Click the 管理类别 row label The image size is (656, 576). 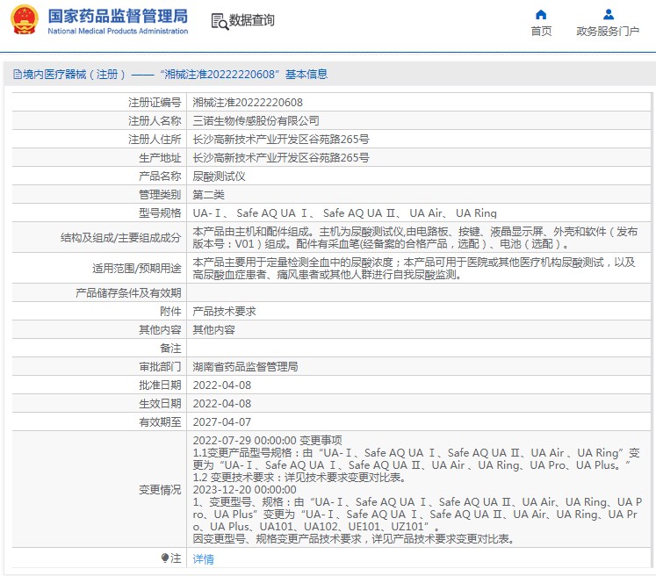click(160, 195)
